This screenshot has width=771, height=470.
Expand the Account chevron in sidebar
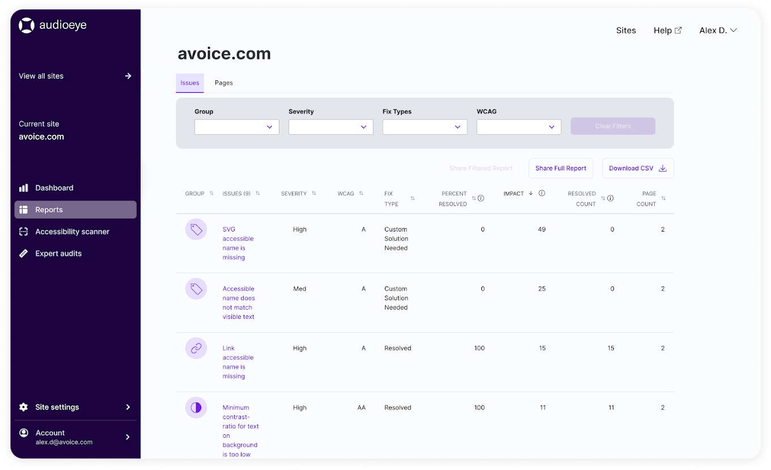click(128, 437)
